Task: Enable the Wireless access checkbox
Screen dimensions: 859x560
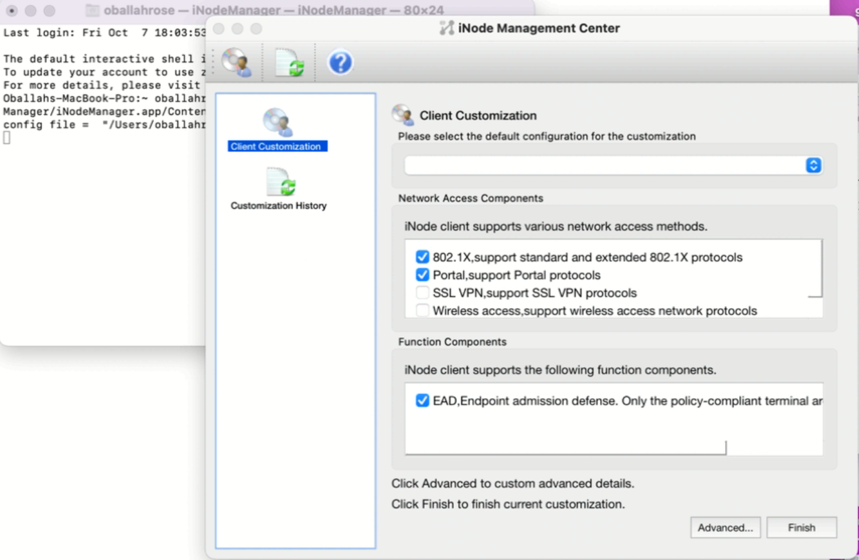Action: click(422, 311)
